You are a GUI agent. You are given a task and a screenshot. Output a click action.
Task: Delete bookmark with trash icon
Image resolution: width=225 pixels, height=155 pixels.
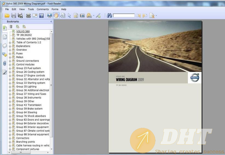(x=11, y=27)
